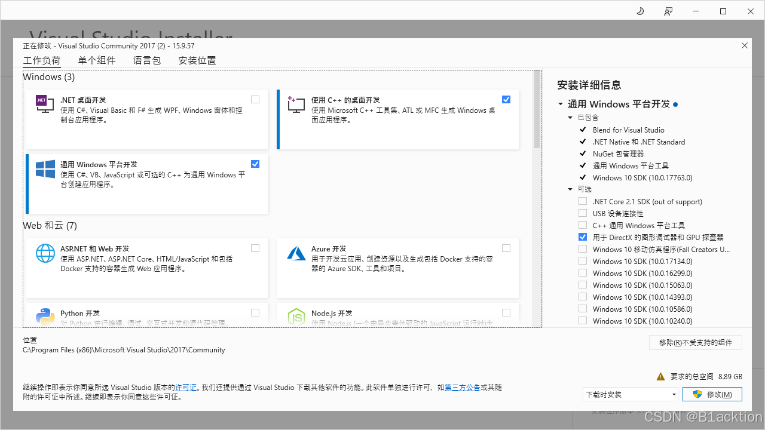
Task: Switch to 单个组件 tab
Action: pyautogui.click(x=97, y=60)
